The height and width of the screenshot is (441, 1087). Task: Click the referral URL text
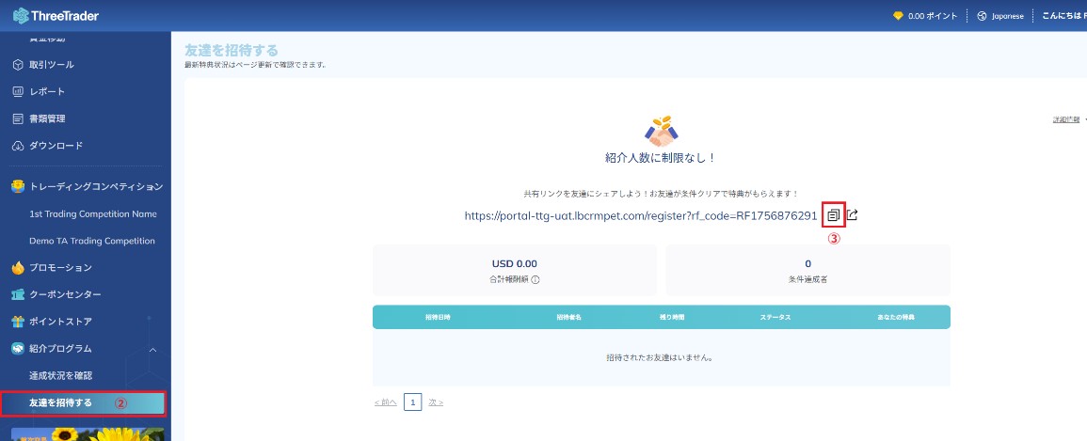[641, 215]
